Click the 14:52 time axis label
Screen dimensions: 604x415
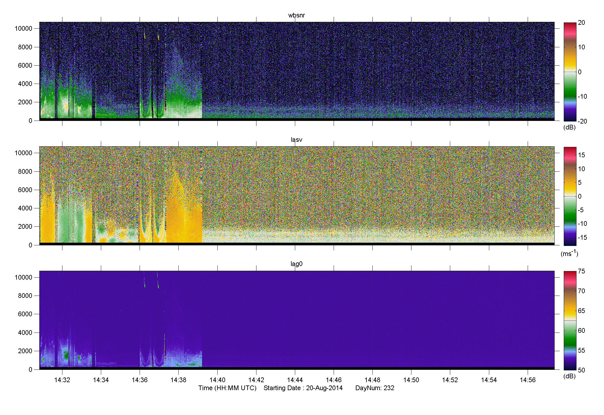450,380
